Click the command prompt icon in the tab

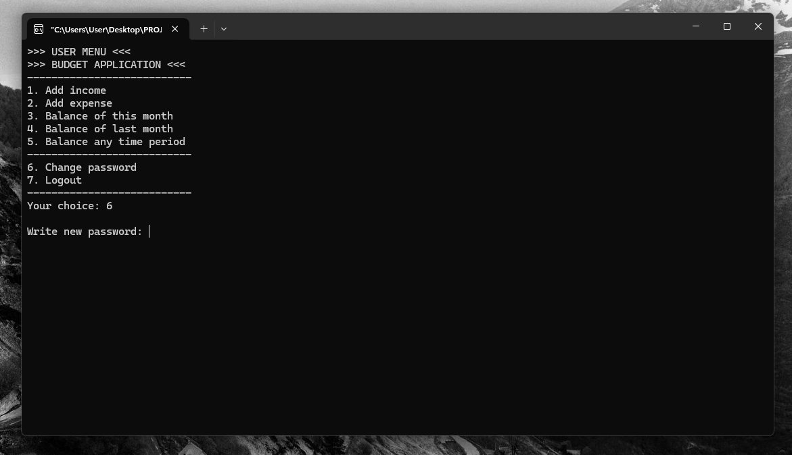click(x=39, y=29)
